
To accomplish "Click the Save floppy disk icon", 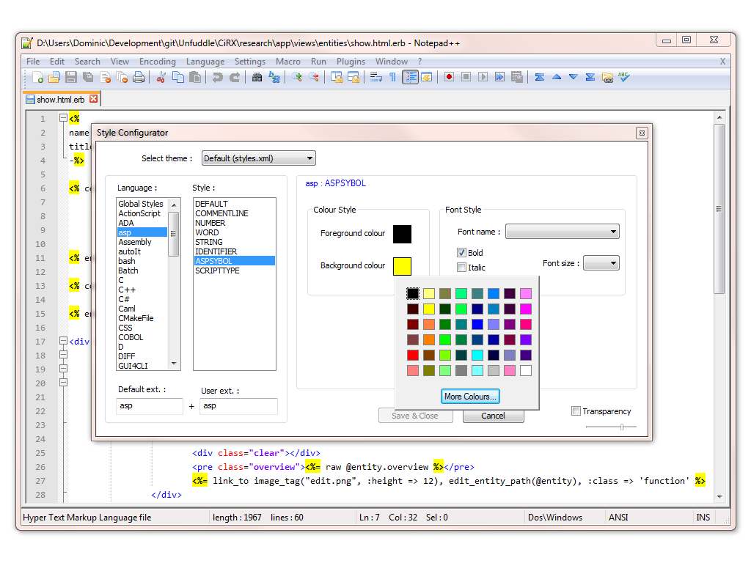I will (71, 77).
